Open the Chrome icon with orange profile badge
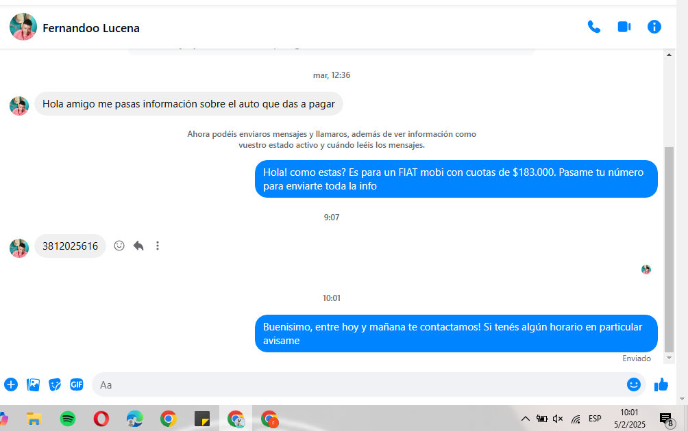Viewport: 688px width, 431px height. pos(269,419)
